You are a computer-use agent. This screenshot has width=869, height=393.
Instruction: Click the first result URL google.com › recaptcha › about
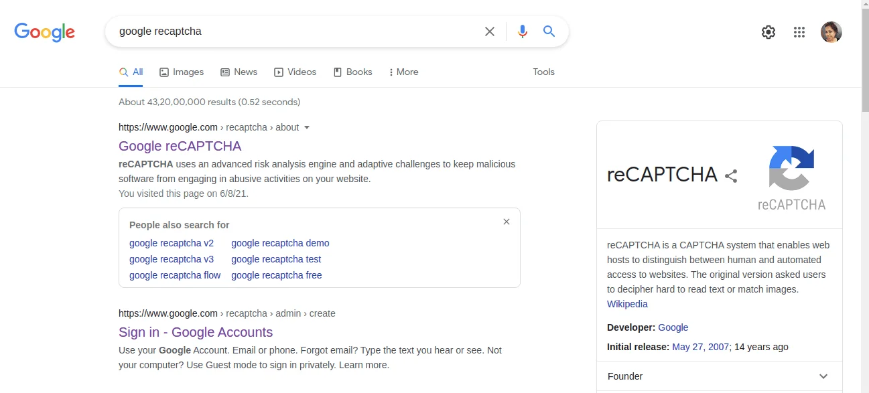(209, 127)
